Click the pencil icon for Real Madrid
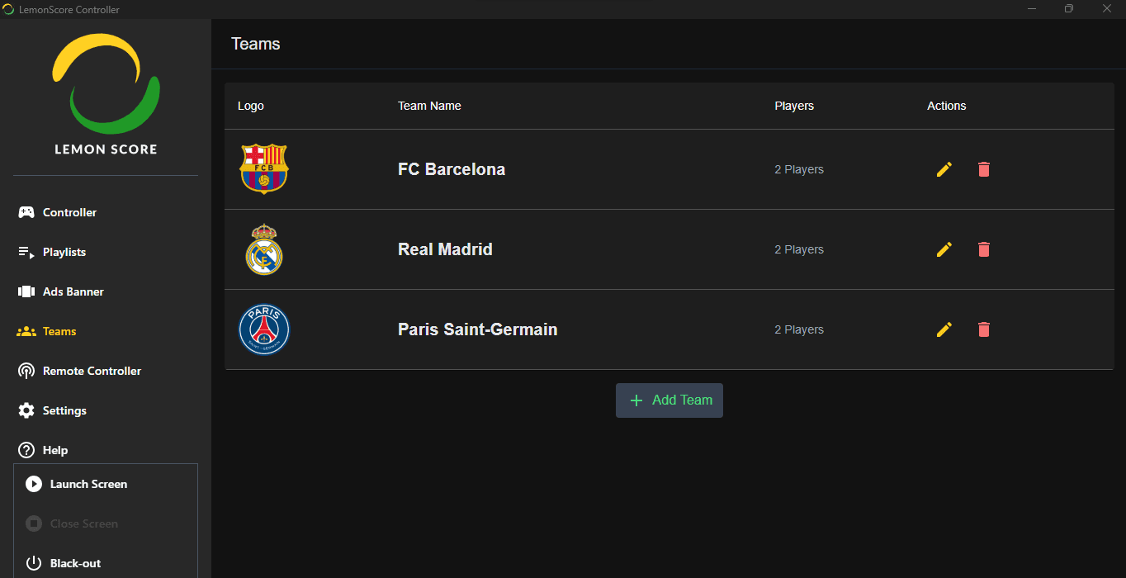The width and height of the screenshot is (1126, 578). click(x=944, y=249)
